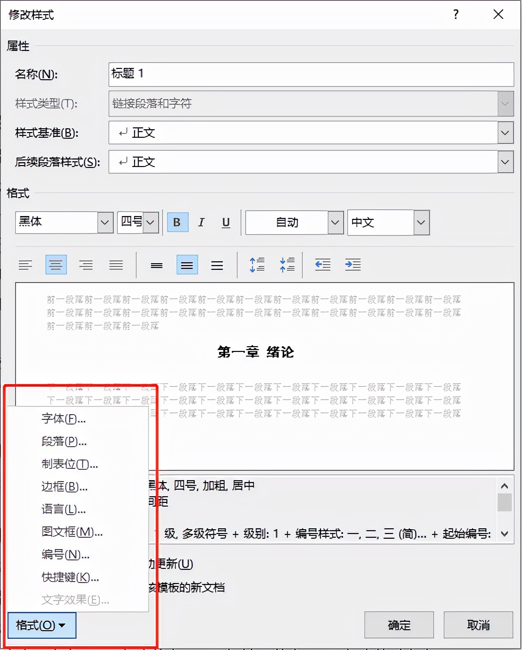Decrease indent icon
This screenshot has width=522, height=650.
click(323, 265)
